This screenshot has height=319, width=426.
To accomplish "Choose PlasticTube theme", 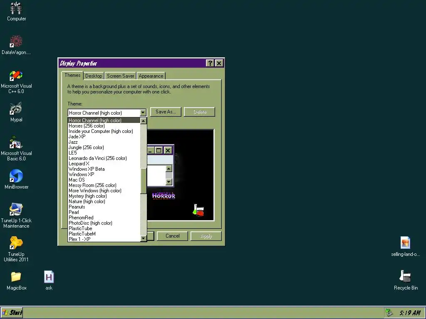I will click(x=104, y=228).
